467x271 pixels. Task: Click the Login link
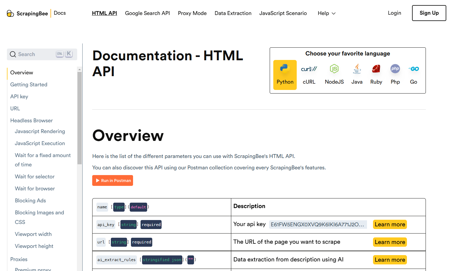tap(394, 13)
